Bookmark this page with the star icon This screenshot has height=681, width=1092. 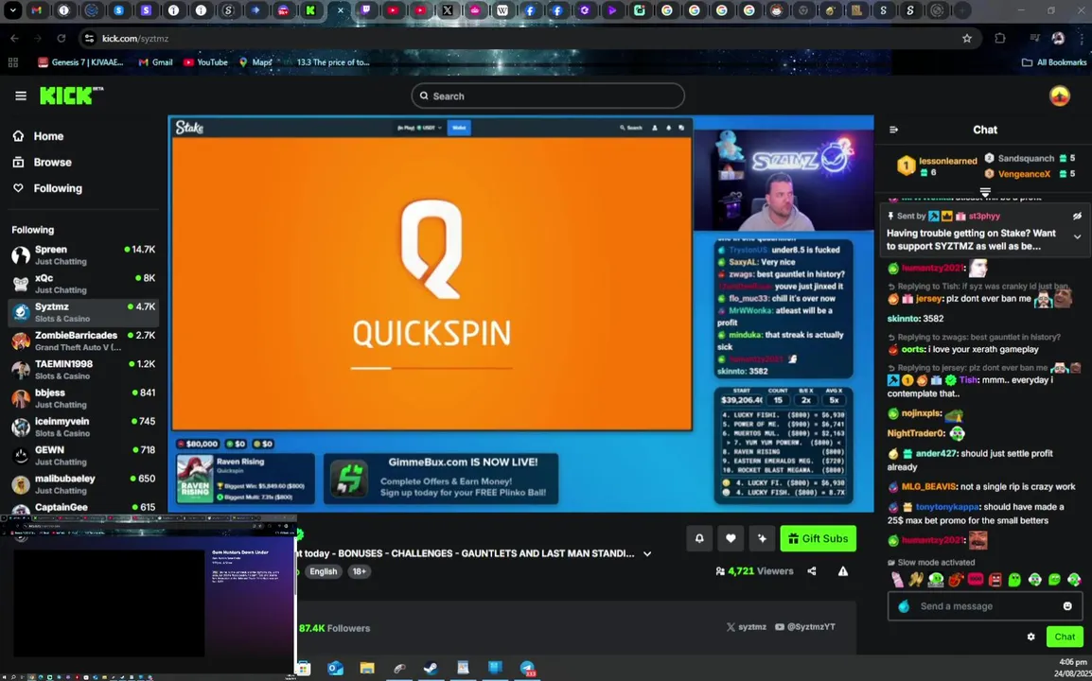click(967, 38)
